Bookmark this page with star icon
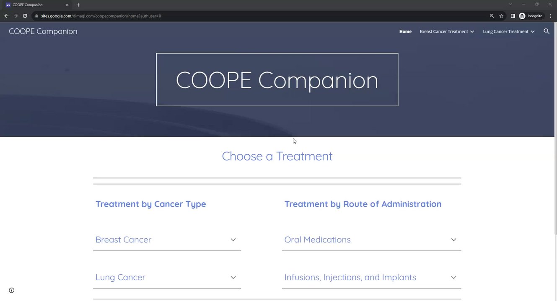 tap(501, 16)
